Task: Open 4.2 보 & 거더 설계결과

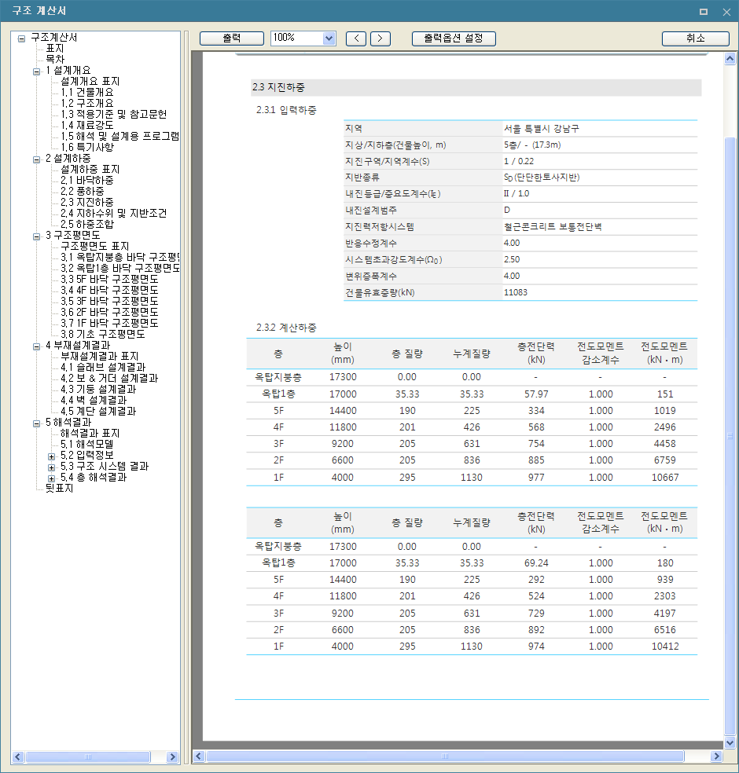Action: 109,378
